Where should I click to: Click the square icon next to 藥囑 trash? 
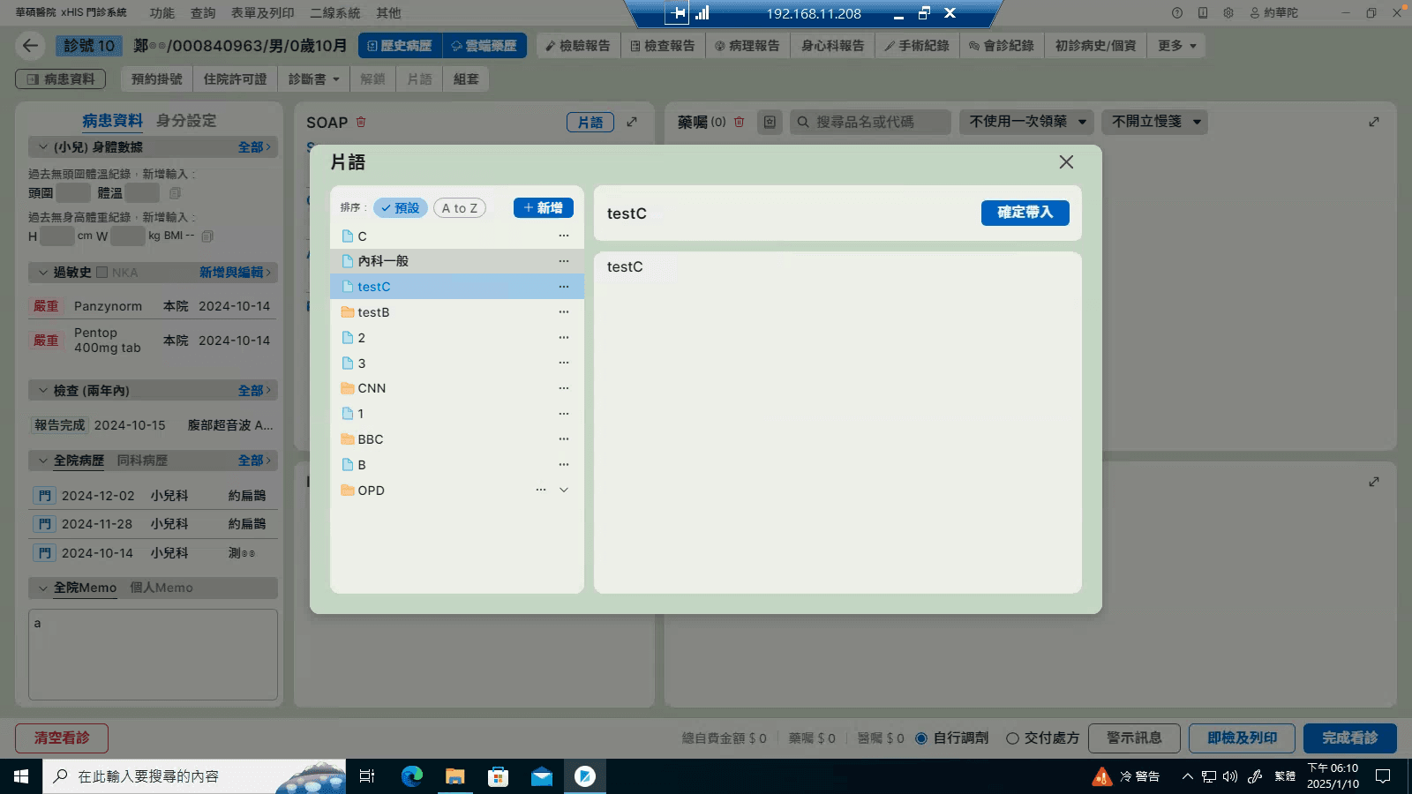coord(770,122)
